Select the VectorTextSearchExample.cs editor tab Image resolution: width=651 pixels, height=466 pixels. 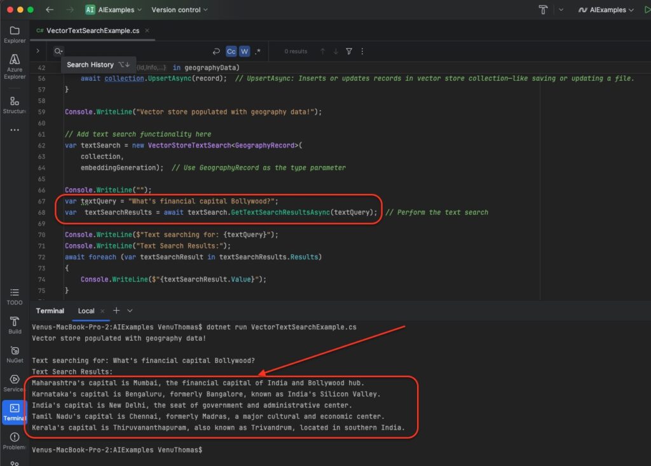click(x=92, y=31)
